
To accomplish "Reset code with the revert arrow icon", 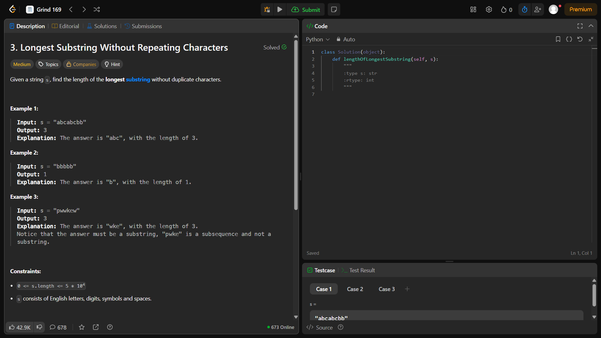I will (x=580, y=39).
